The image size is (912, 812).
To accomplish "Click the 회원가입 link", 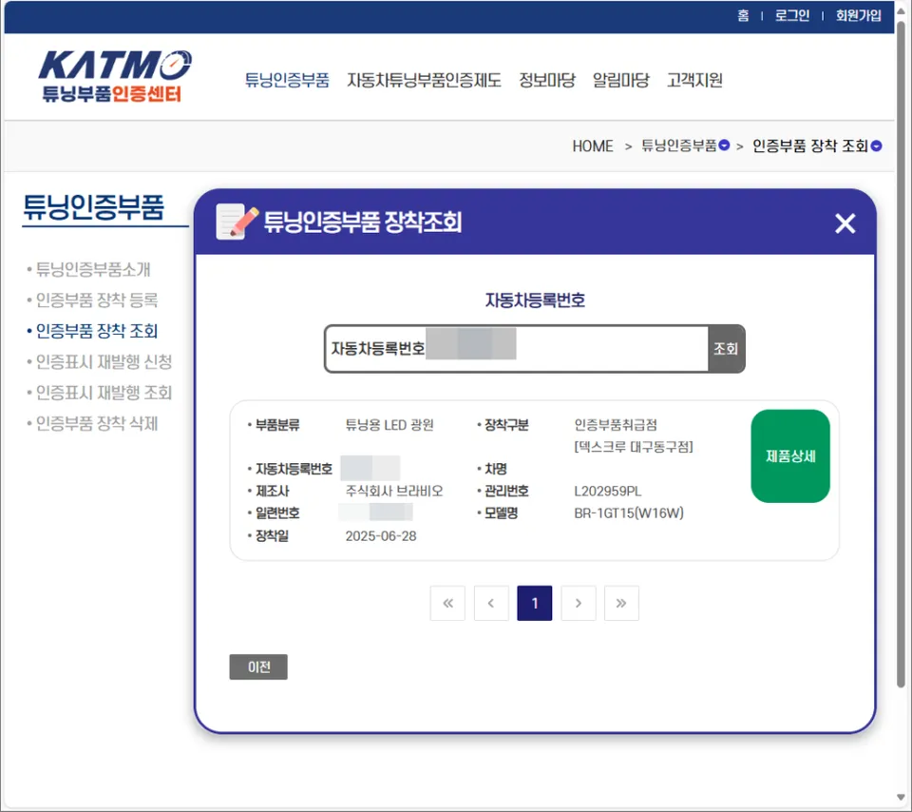I will click(x=859, y=15).
